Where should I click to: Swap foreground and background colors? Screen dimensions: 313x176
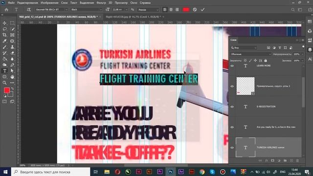12,88
